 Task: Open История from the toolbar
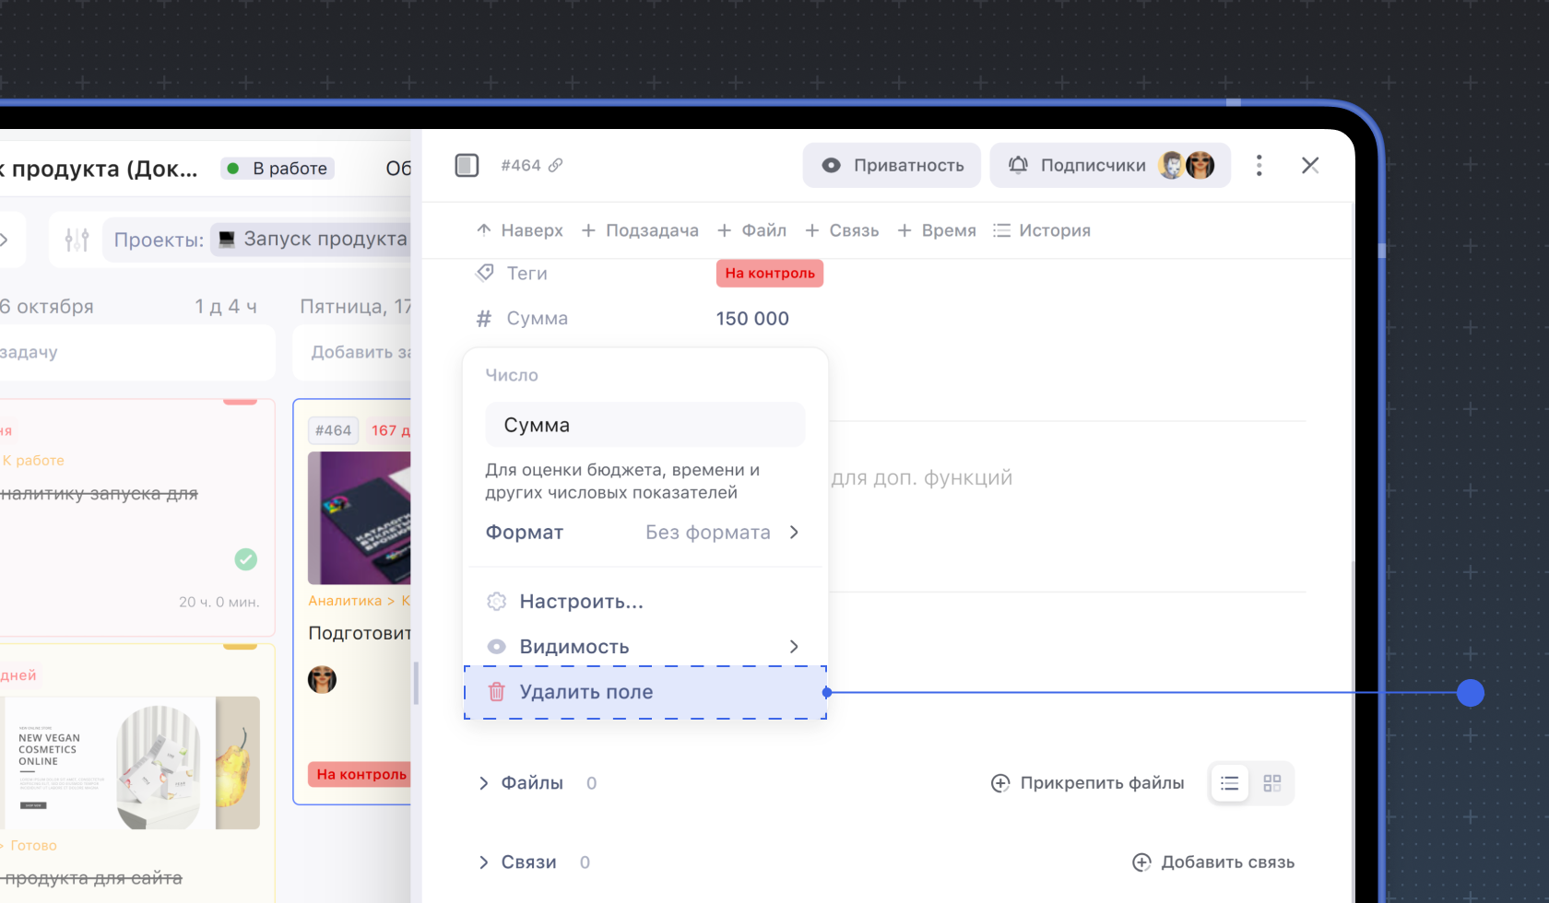pos(1042,230)
